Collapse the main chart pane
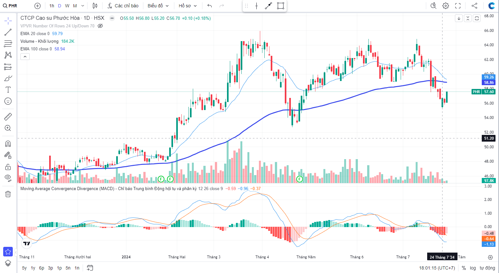Screen dimensions: 499x273 468,18
